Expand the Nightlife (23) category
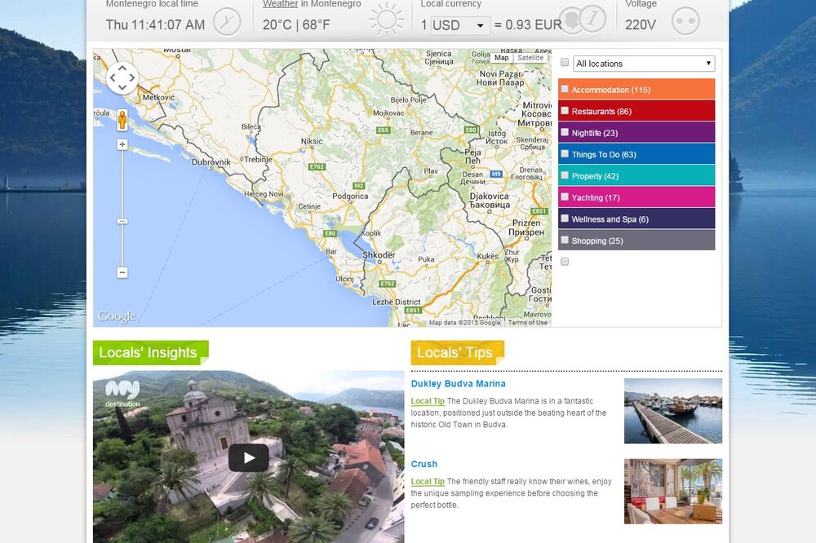 [x=565, y=132]
